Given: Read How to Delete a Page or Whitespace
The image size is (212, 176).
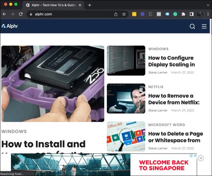Looking at the screenshot, I should click(176, 137).
